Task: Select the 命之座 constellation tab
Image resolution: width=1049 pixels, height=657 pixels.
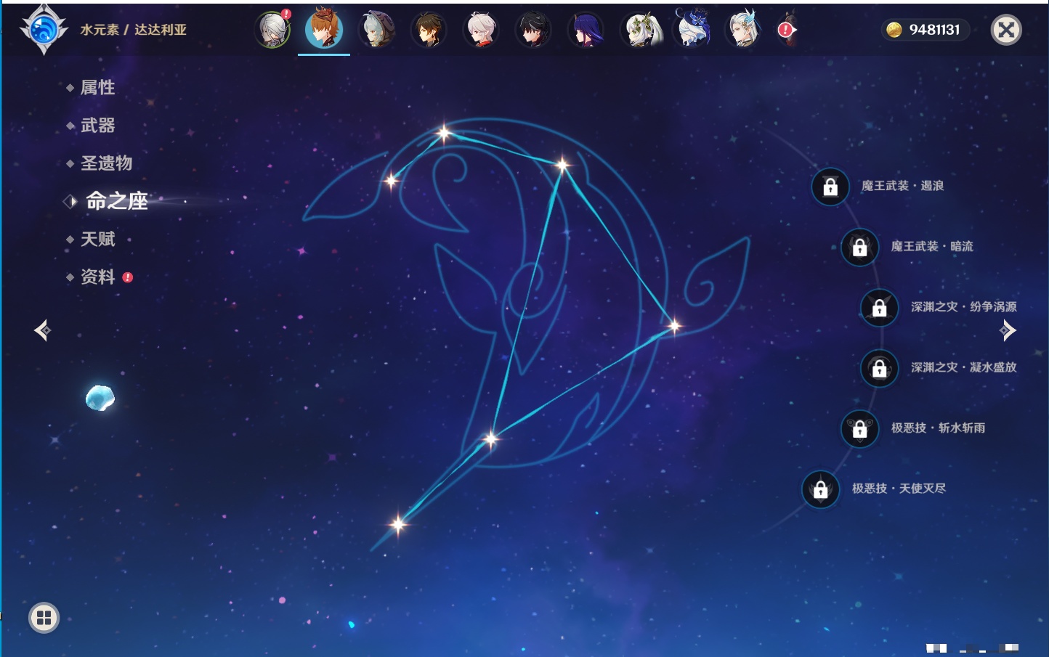Action: 116,201
